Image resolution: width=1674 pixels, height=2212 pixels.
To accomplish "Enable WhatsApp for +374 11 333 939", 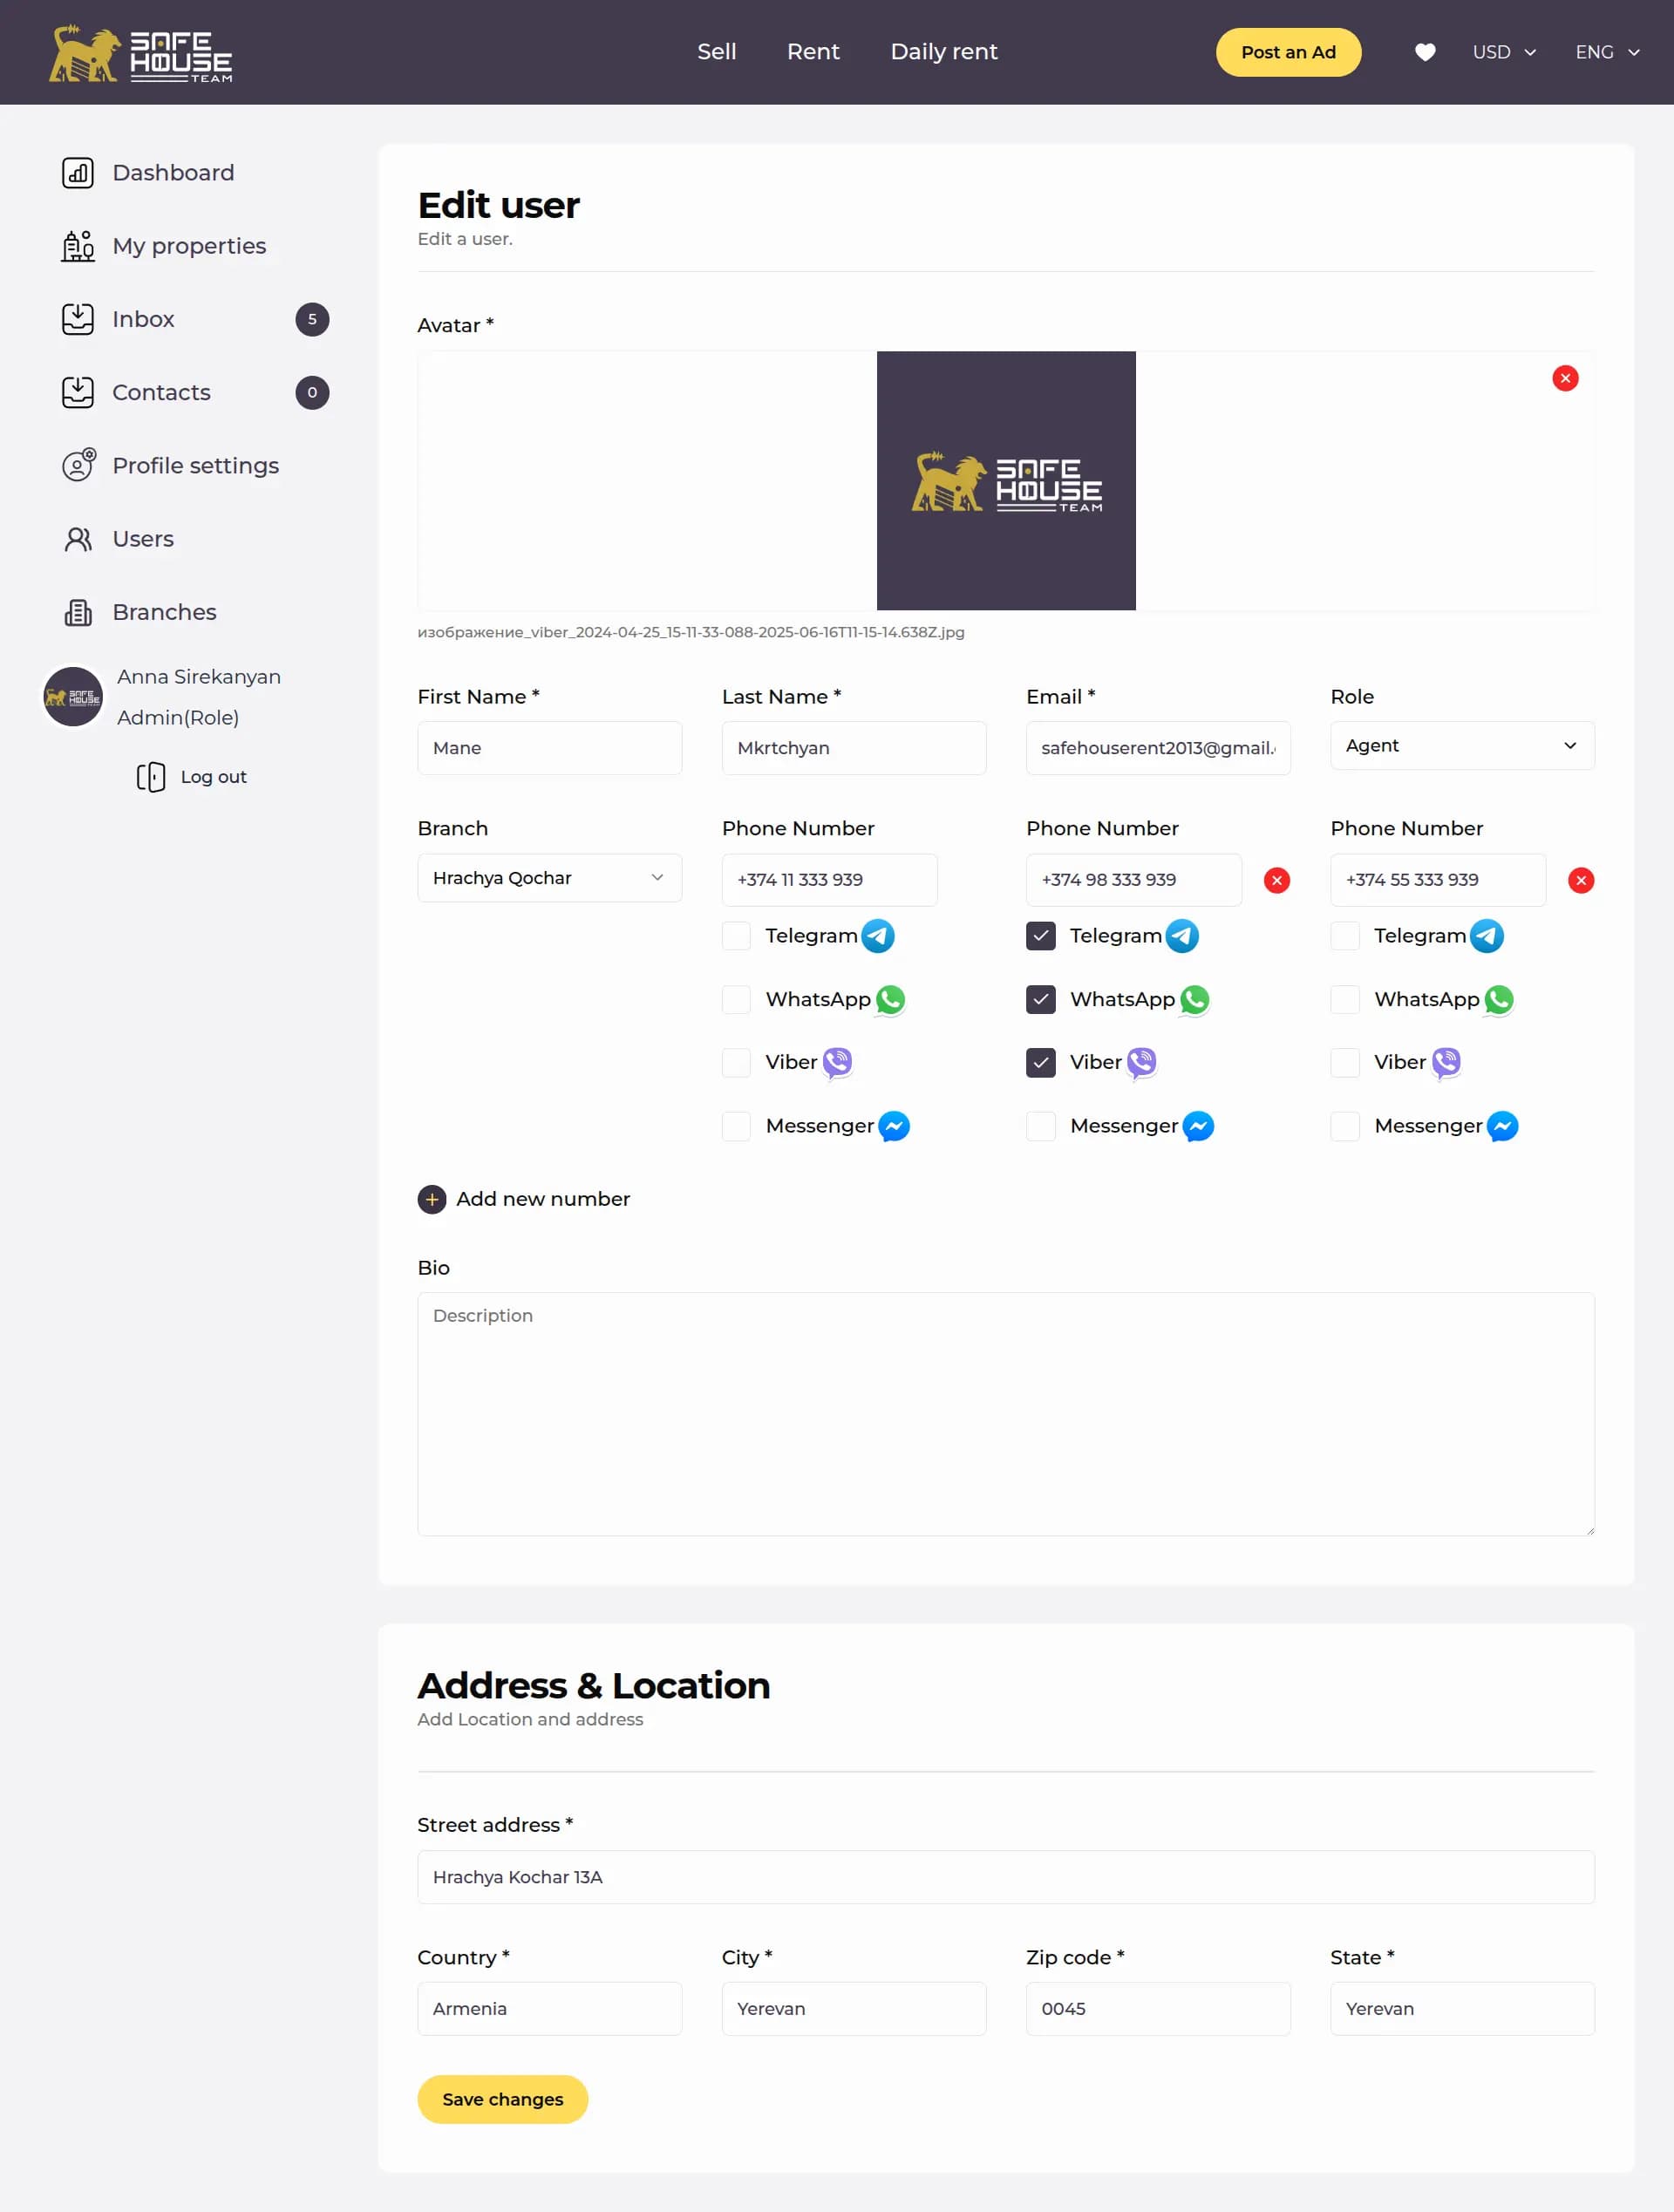I will (736, 999).
